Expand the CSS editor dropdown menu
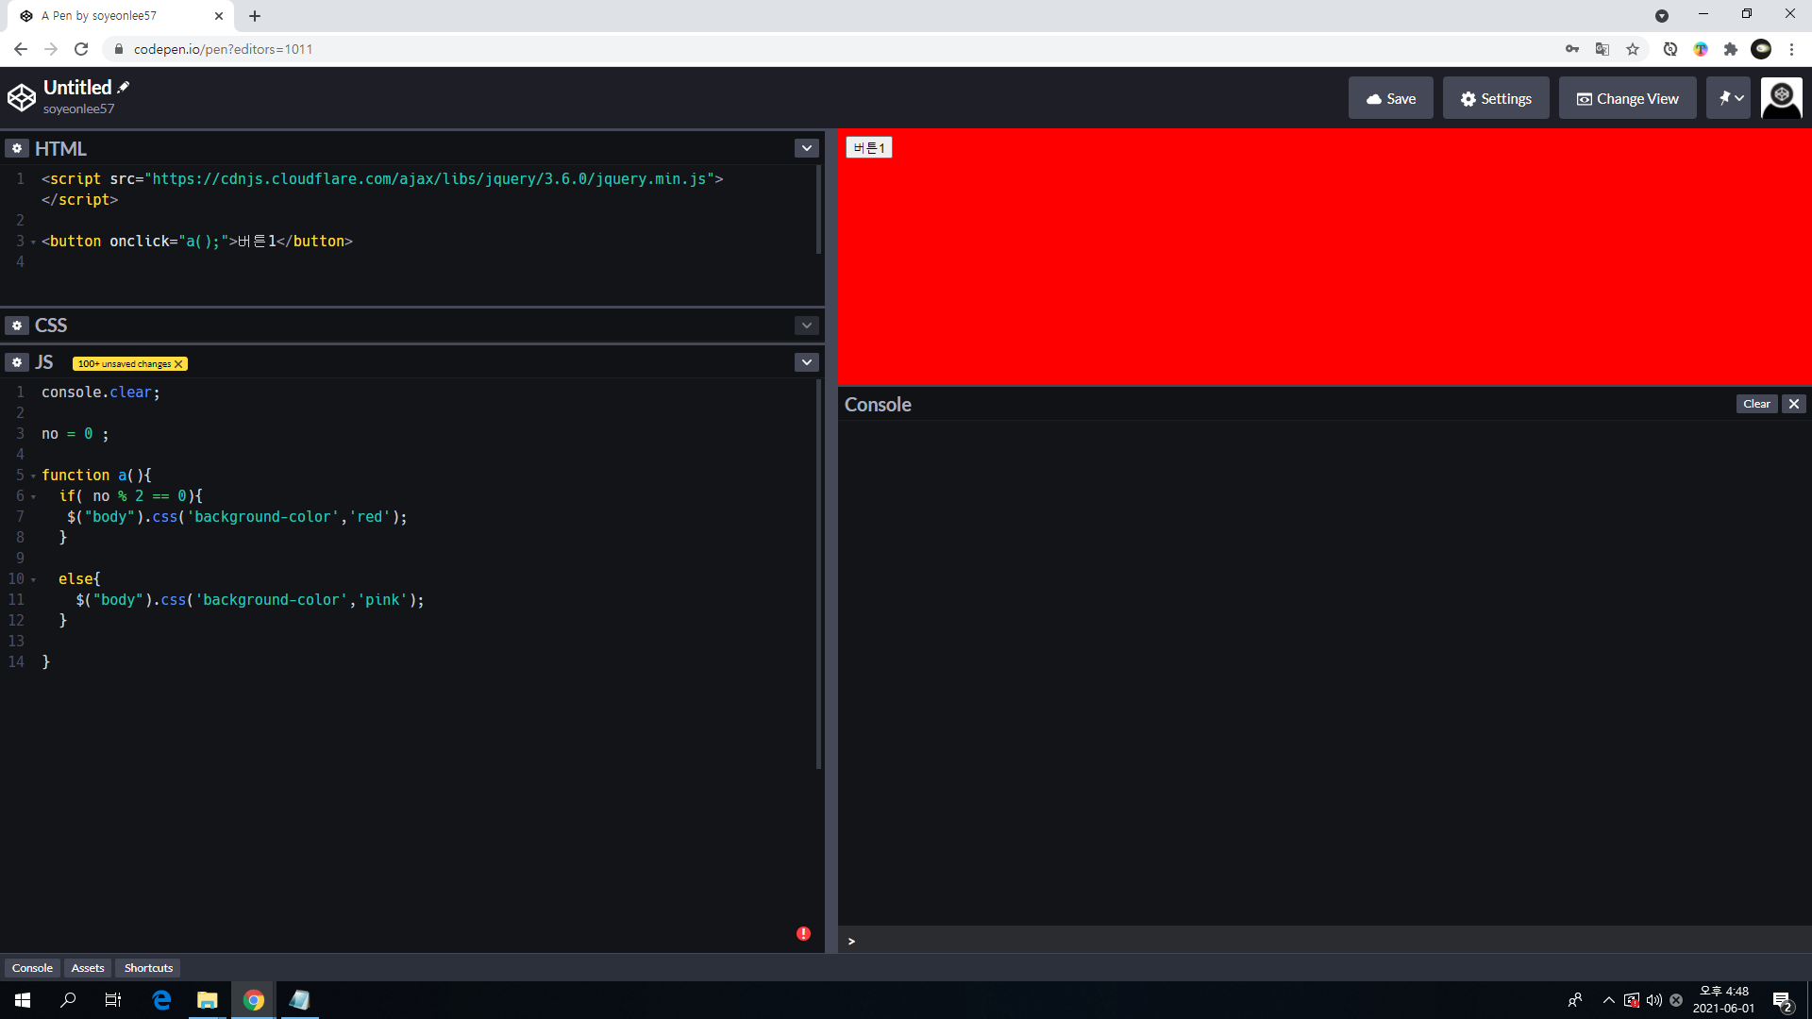The width and height of the screenshot is (1812, 1019). tap(806, 326)
